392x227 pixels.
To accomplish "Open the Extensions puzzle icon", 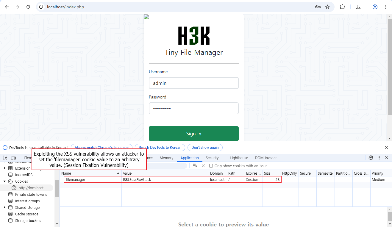I will 343,7.
